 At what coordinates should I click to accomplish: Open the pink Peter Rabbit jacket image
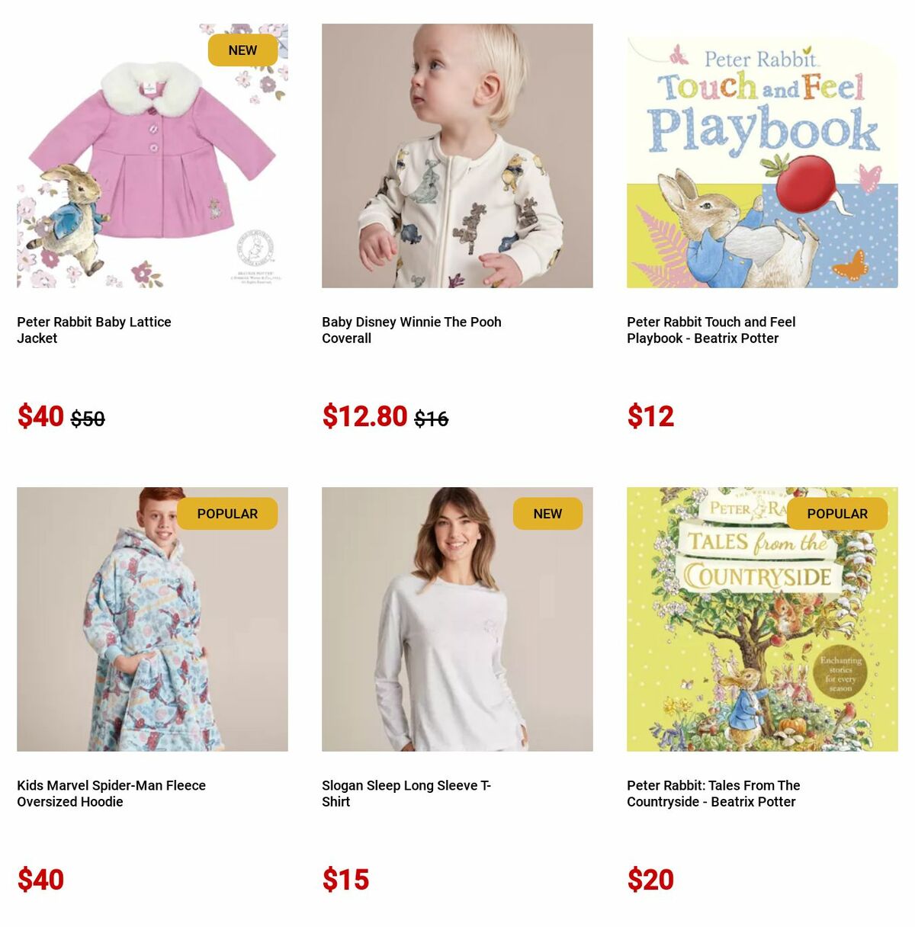152,156
